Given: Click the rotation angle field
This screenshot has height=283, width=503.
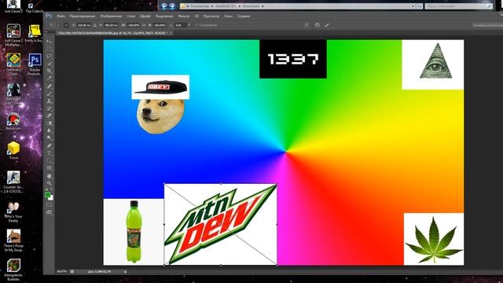Looking at the screenshot, I should 180,25.
